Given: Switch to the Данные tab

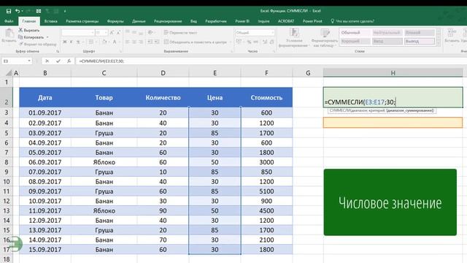Looking at the screenshot, I should click(139, 21).
